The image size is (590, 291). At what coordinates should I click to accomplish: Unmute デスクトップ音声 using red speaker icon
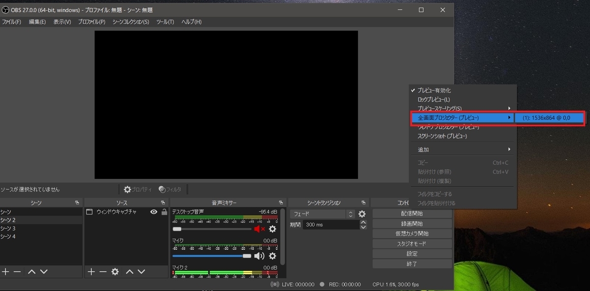[x=259, y=229]
